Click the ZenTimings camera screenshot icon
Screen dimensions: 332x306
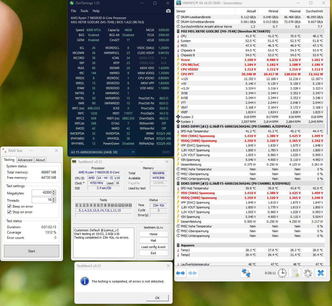tap(168, 11)
